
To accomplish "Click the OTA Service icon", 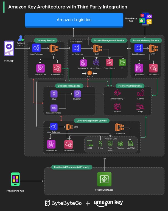I will (119, 127).
